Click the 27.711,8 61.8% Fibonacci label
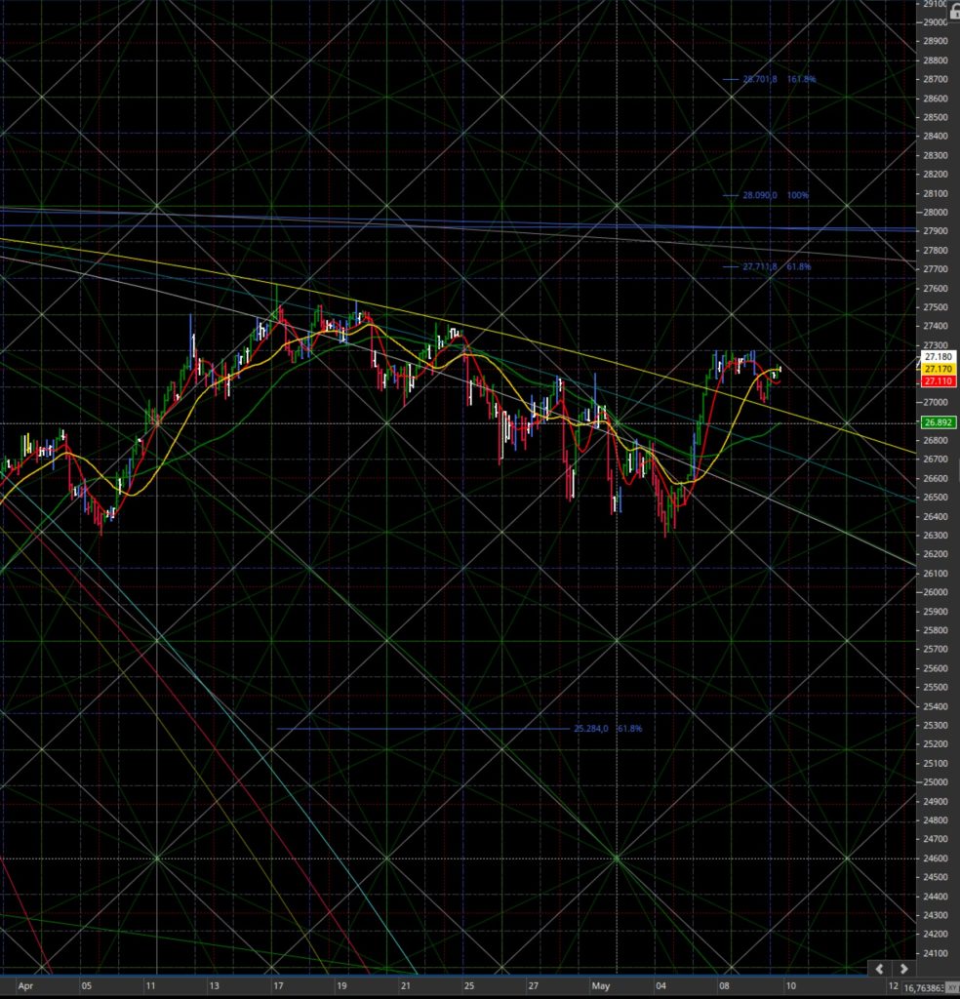960x999 pixels. pyautogui.click(x=777, y=266)
